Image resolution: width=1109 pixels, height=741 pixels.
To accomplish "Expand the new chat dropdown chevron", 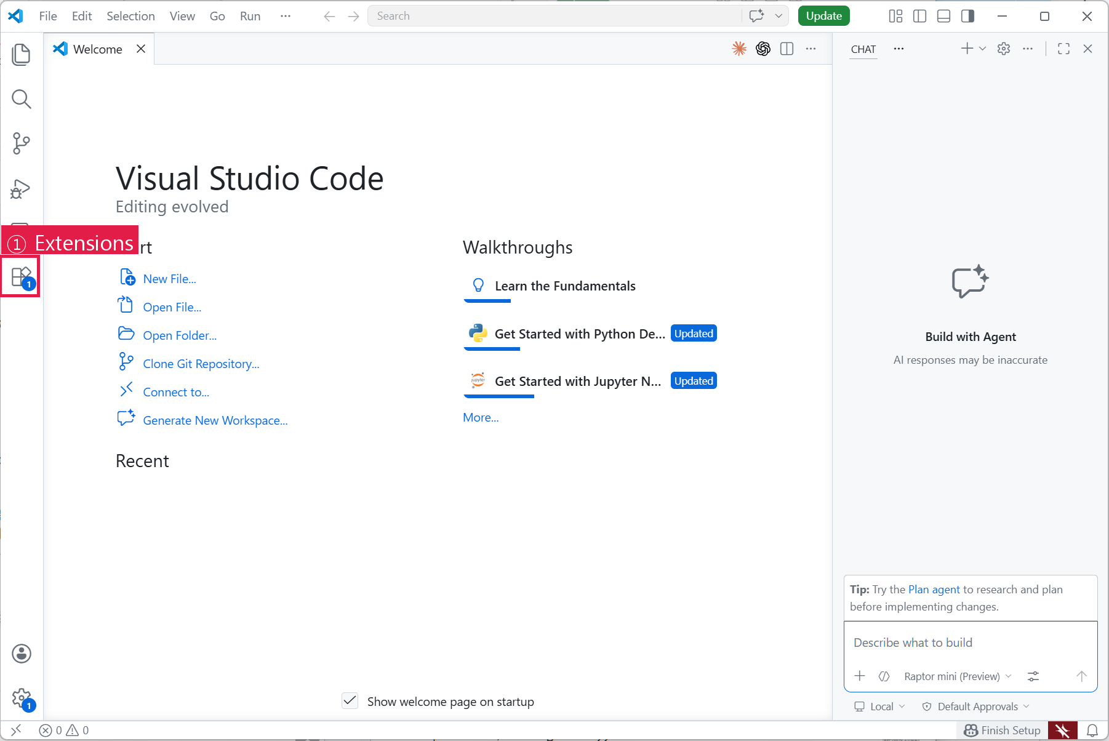I will coord(982,49).
